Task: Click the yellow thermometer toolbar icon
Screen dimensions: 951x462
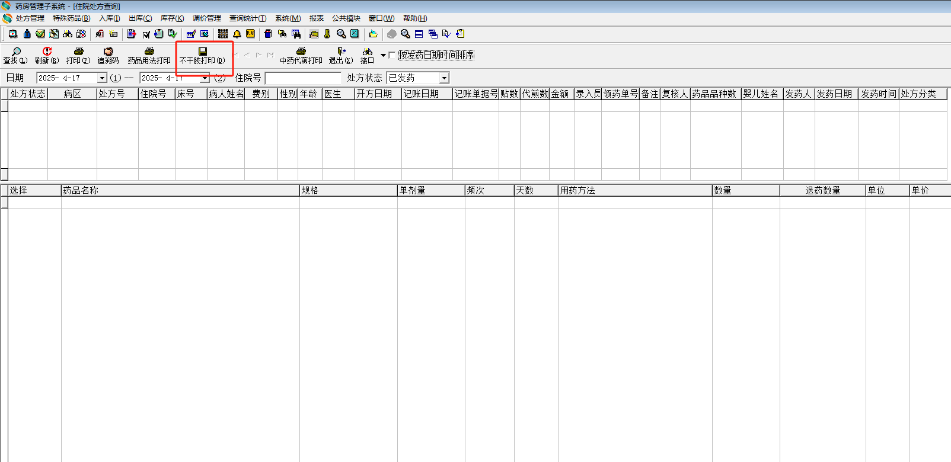Action: [327, 34]
